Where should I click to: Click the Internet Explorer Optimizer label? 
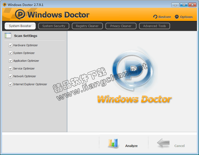(30, 84)
